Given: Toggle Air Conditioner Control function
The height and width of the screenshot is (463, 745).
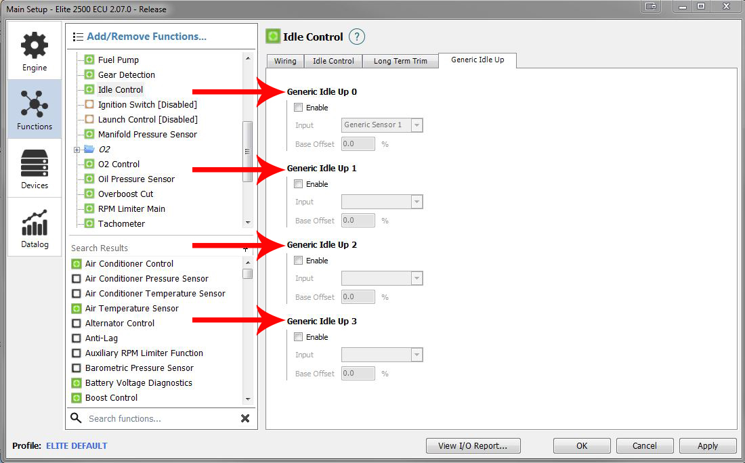Looking at the screenshot, I should 76,263.
